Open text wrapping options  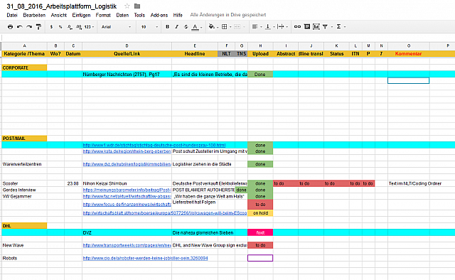[282, 27]
